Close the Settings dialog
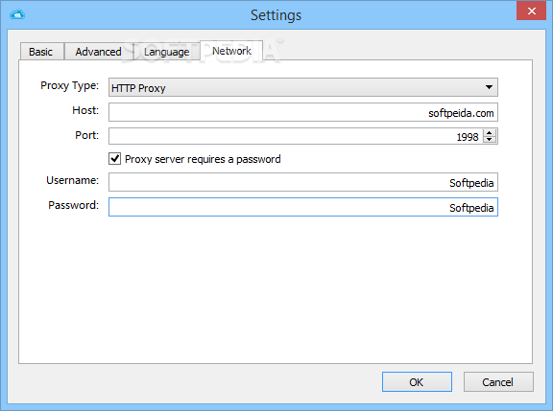Screen dimensions: 553x411 [x=531, y=11]
